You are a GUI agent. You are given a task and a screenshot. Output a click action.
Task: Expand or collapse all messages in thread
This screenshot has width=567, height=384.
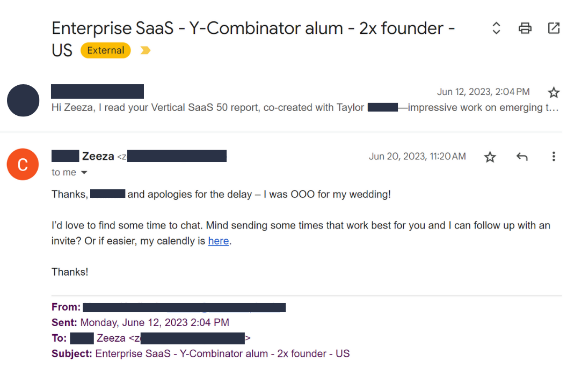pyautogui.click(x=496, y=28)
